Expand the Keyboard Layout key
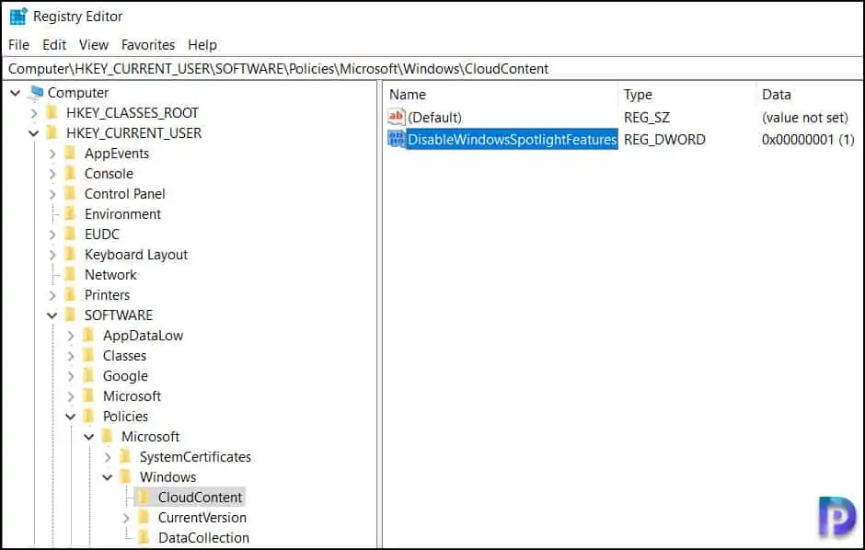The width and height of the screenshot is (865, 550). (52, 255)
